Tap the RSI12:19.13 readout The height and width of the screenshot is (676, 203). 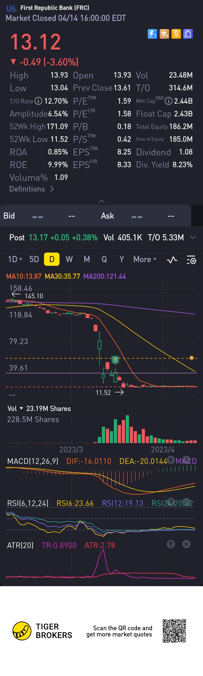coord(123,503)
